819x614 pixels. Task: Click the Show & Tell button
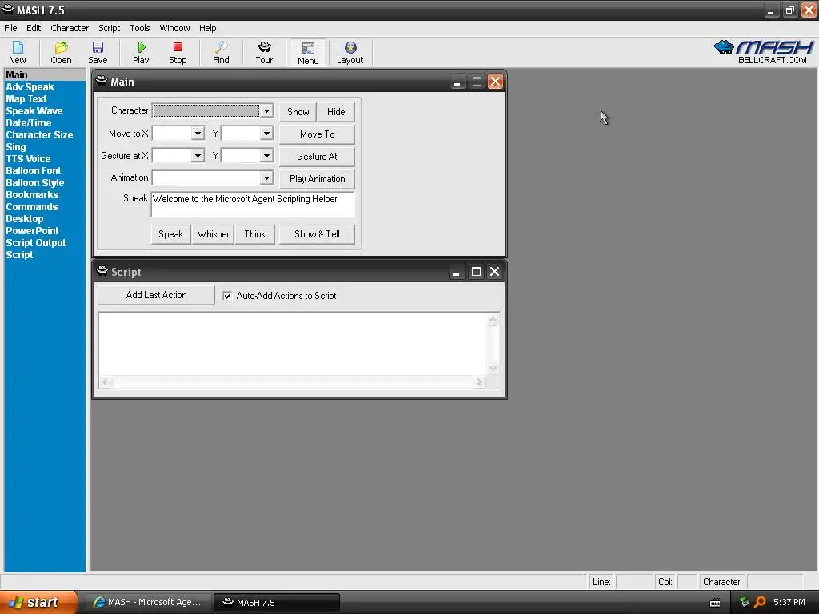317,234
